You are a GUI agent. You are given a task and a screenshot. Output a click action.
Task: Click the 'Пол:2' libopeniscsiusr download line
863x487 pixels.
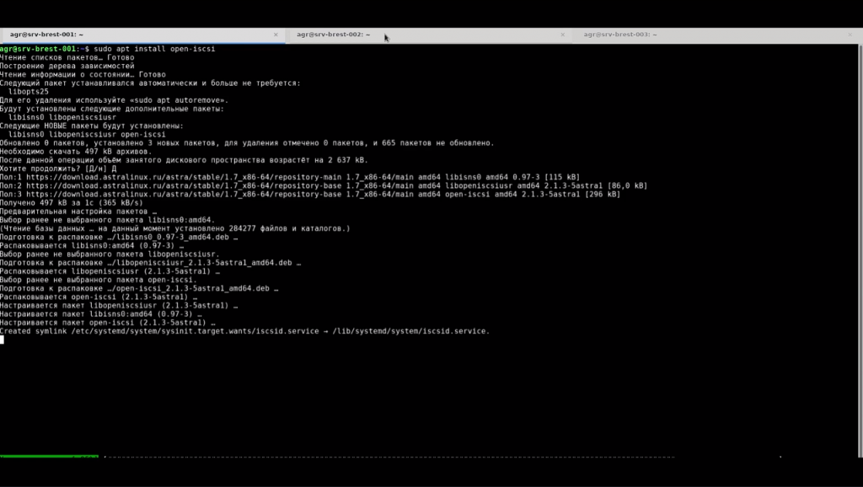[324, 185]
